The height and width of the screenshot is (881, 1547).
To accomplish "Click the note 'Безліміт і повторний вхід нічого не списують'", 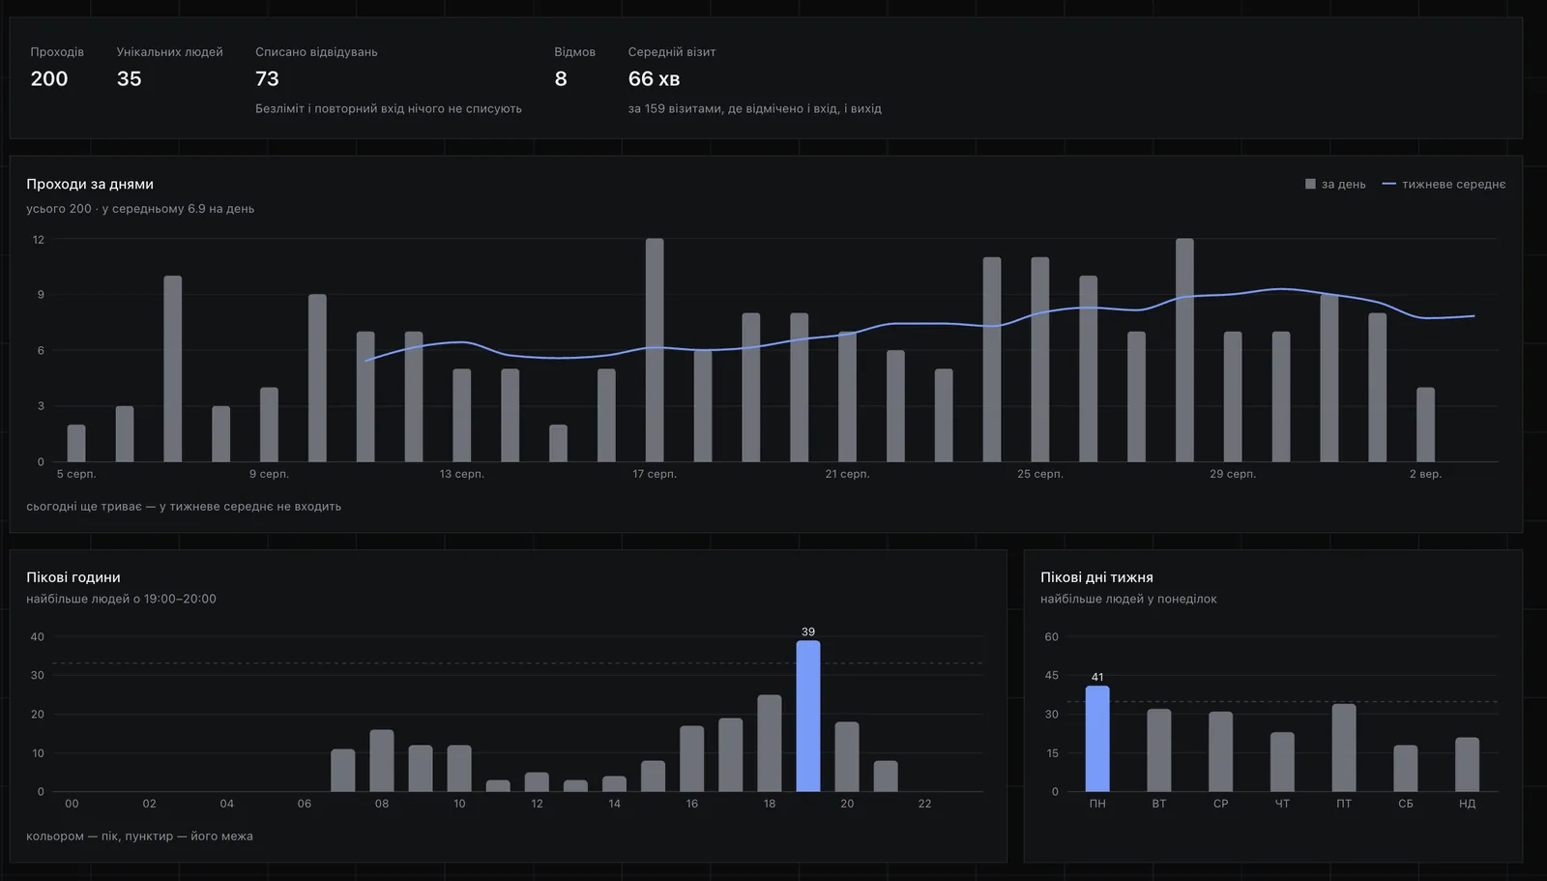I will (x=389, y=108).
